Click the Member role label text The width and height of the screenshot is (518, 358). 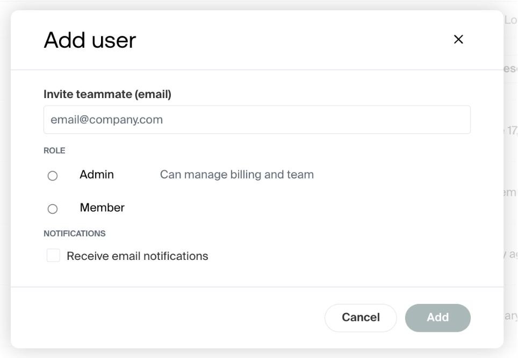pyautogui.click(x=102, y=208)
